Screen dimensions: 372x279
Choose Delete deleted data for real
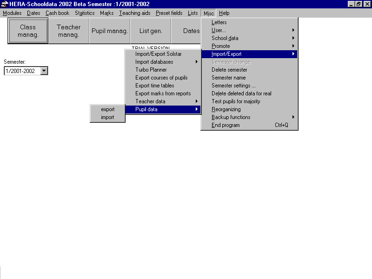point(249,93)
